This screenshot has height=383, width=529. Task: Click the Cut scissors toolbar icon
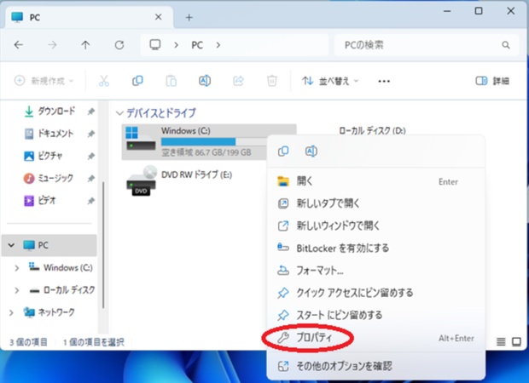click(104, 81)
